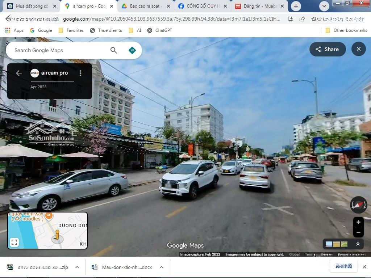Viewport: 371px width, 278px height.
Task: Open the aircam pro profile avatar
Action: coord(35,73)
